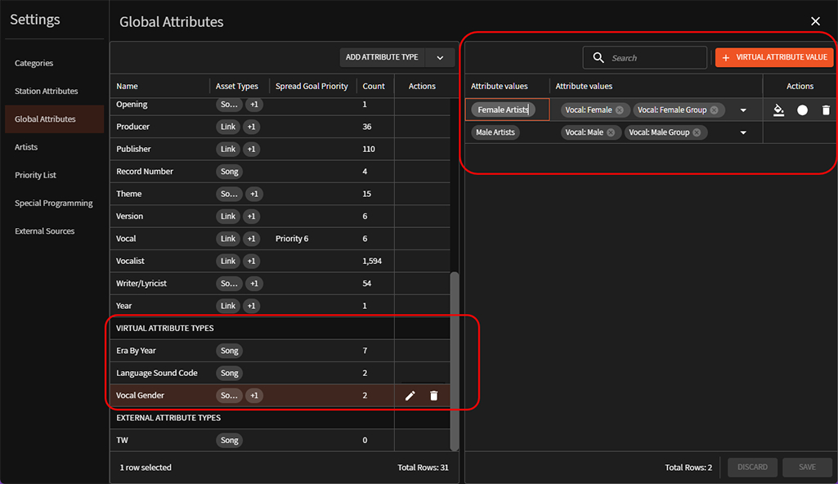Image resolution: width=838 pixels, height=484 pixels.
Task: Click the Link badge in Vocalist row
Action: point(228,262)
